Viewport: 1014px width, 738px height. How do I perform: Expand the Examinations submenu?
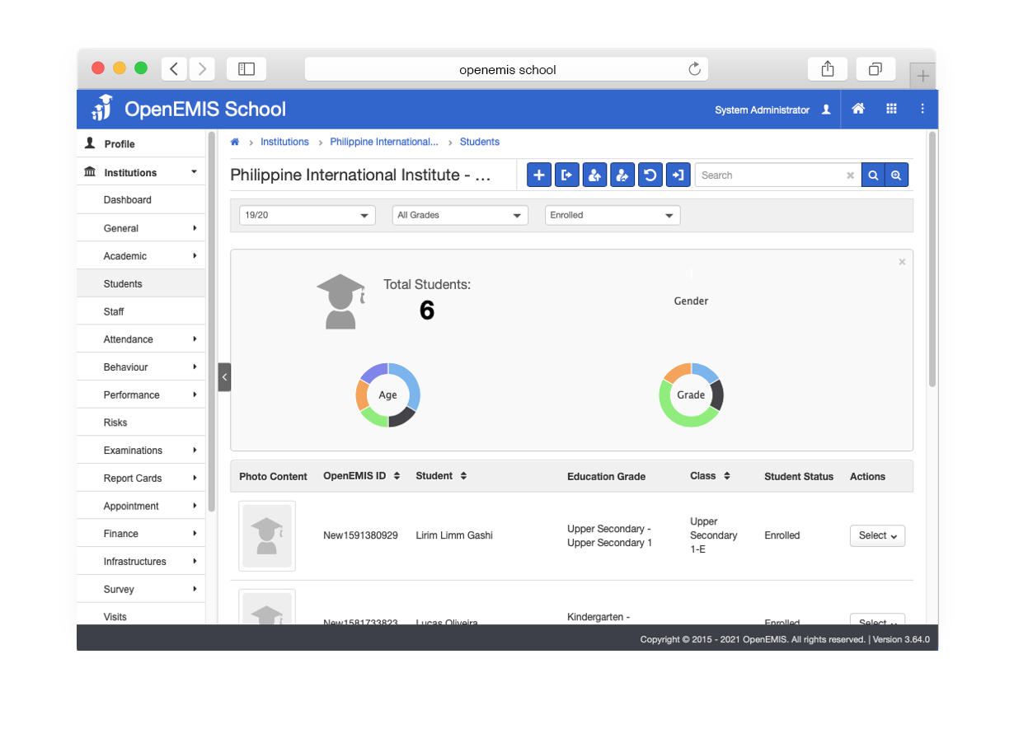(x=195, y=451)
